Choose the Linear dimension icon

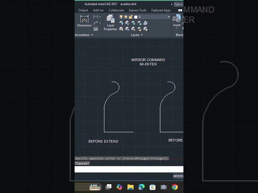pos(96,17)
